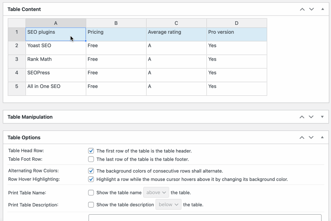Click 'Yes' in the SEOPress row

click(237, 75)
